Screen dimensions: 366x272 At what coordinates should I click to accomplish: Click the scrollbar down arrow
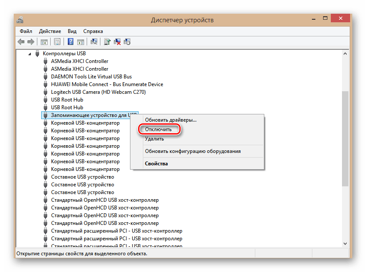pyautogui.click(x=345, y=244)
